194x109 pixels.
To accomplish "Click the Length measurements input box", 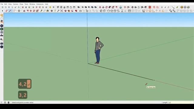I will (181, 102).
